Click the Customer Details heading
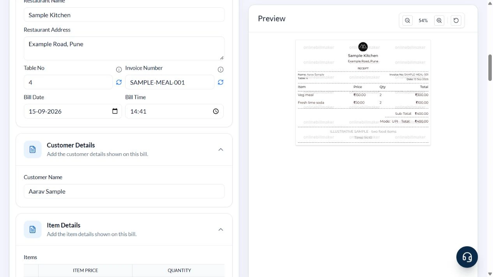This screenshot has width=493, height=277. pos(71,145)
